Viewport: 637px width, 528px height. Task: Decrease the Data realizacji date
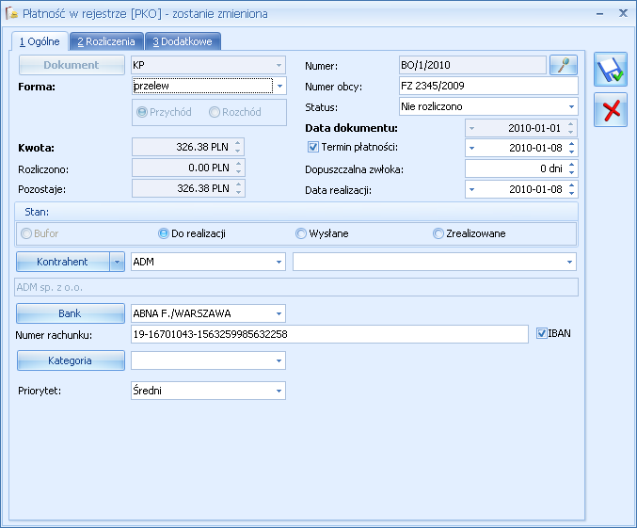[571, 194]
